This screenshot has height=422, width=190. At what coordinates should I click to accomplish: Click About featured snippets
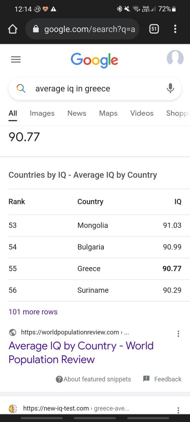(93, 379)
